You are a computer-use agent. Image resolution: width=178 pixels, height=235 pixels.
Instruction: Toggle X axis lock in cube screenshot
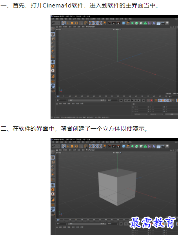[91, 146]
